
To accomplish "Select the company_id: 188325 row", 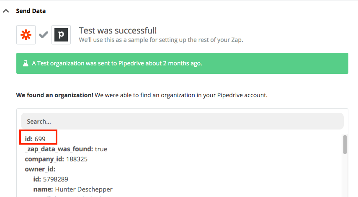I will (x=56, y=159).
